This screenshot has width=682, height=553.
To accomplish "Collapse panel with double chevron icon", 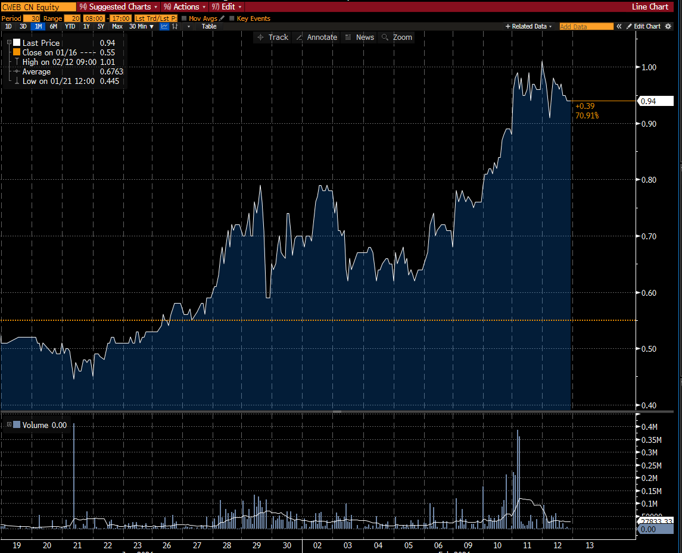I will [619, 27].
